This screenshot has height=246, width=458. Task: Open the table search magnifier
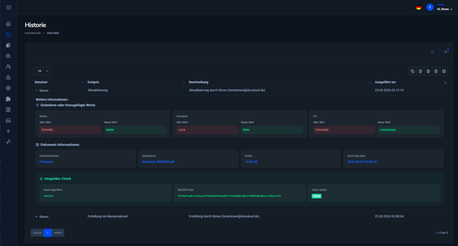coord(433,52)
